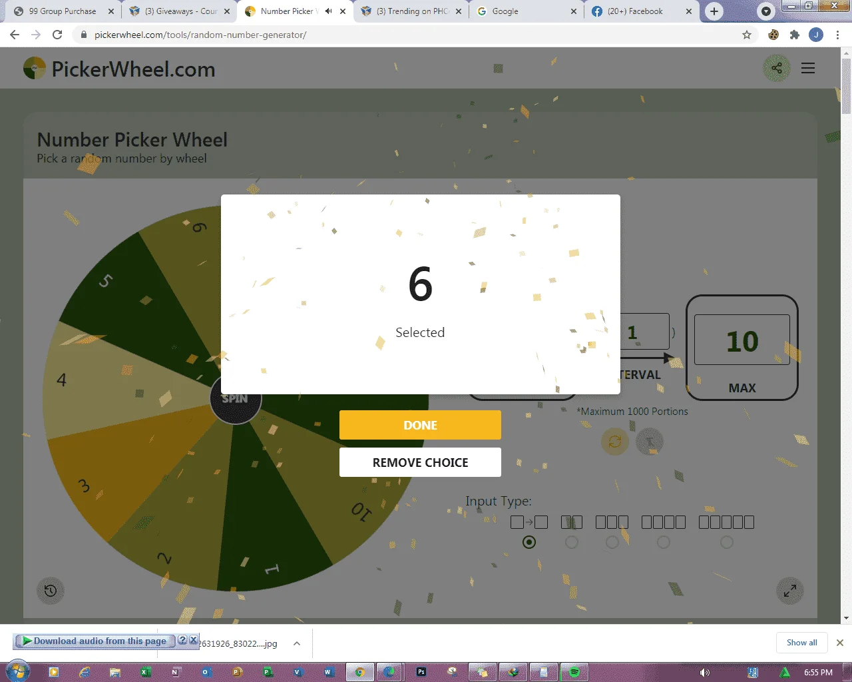
Task: Mute the Number Picker tab audio icon
Action: coord(328,11)
